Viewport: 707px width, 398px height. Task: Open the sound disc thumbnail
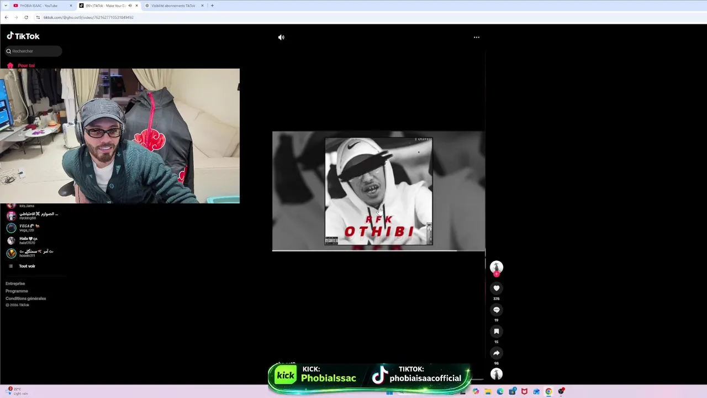click(x=496, y=374)
